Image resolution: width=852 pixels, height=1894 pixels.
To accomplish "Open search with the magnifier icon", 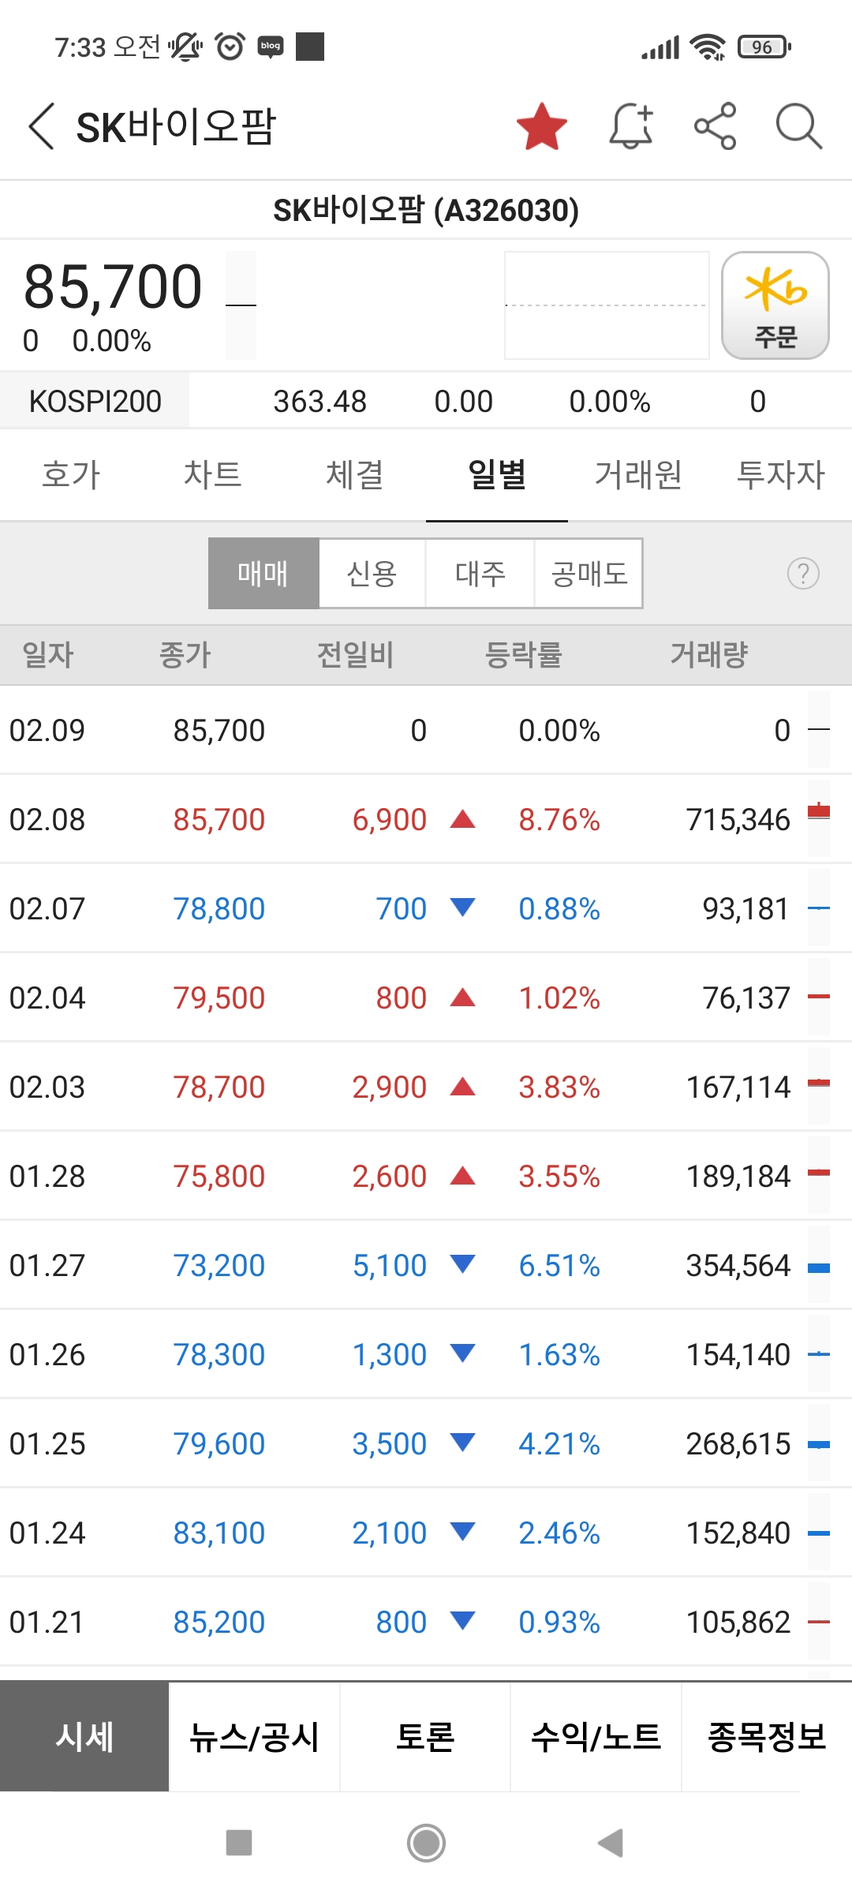I will [x=799, y=126].
